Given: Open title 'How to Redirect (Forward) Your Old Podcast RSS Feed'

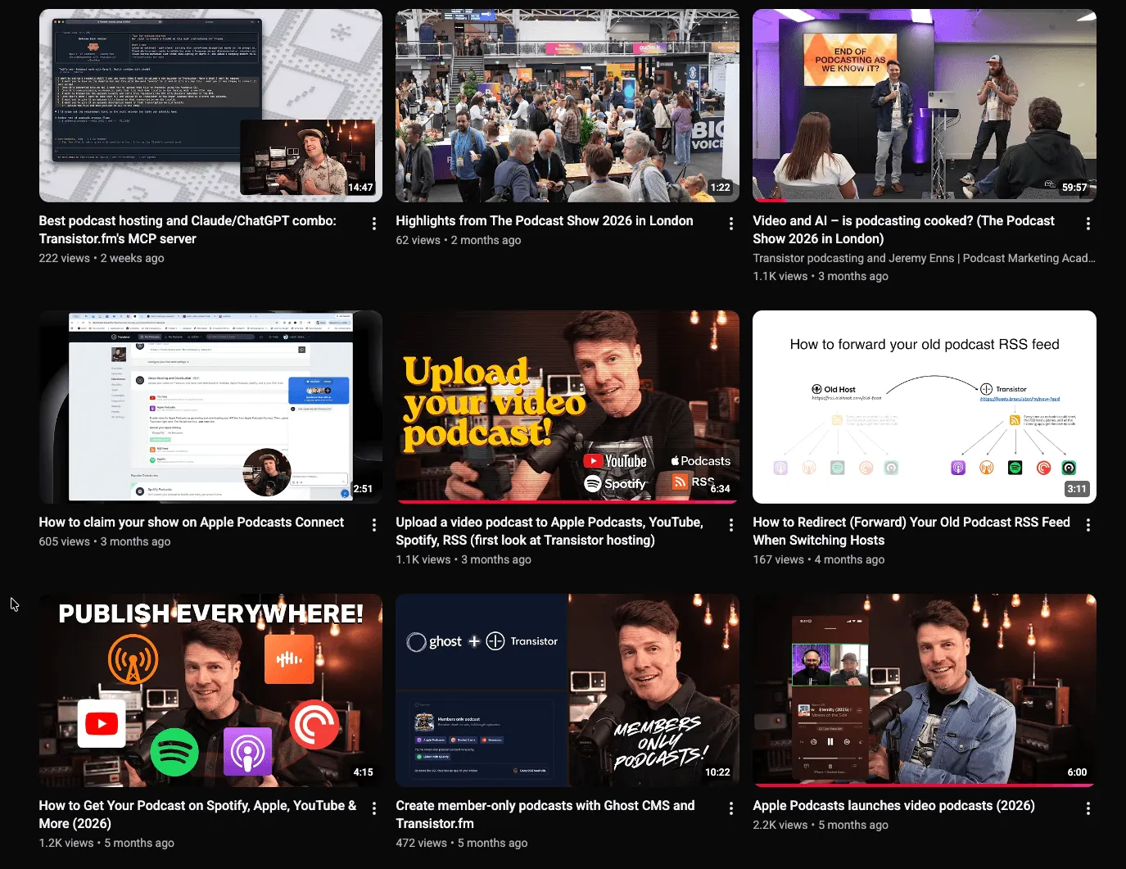Looking at the screenshot, I should [x=911, y=532].
